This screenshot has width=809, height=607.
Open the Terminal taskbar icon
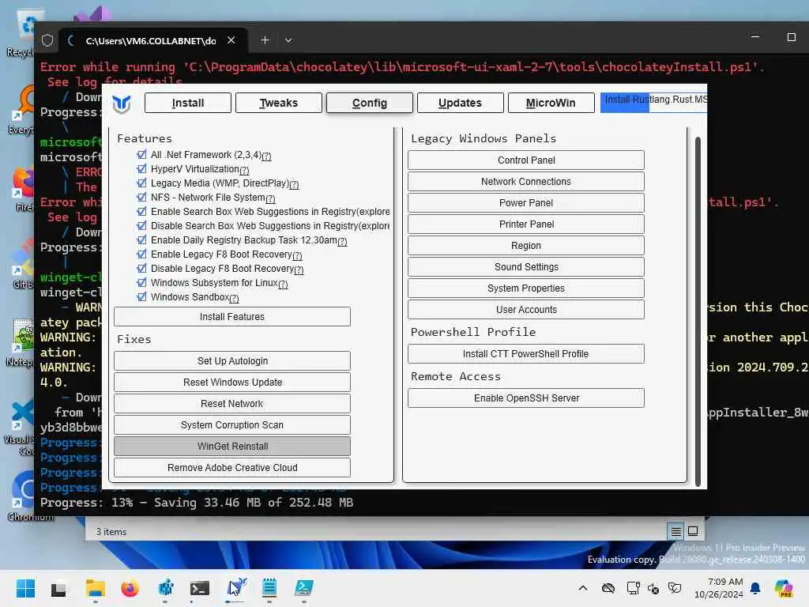pyautogui.click(x=200, y=588)
